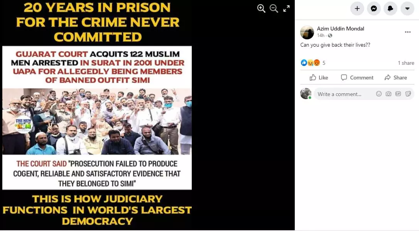Open Azim Uddin Mondal's profile name
419x231 pixels.
click(x=340, y=29)
